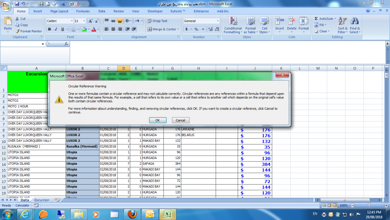Toggle Wrap Text
This screenshot has height=220, width=390.
[157, 21]
